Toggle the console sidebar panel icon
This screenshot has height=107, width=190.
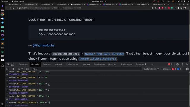click(x=8, y=69)
